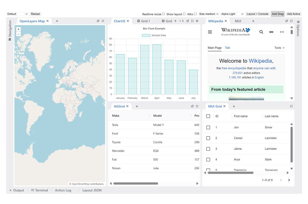The height and width of the screenshot is (204, 308).
Task: Add a tab next to AGGrid
Action: (137, 106)
